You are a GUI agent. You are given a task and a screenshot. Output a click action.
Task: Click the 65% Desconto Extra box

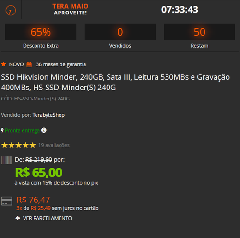[x=41, y=32]
